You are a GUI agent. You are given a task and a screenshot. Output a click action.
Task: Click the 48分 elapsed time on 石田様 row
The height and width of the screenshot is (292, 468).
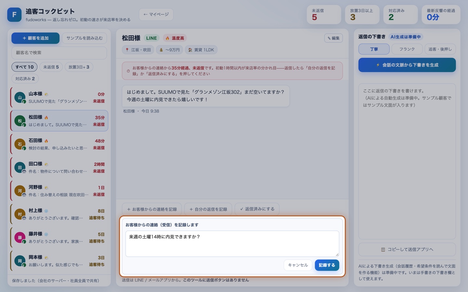coord(100,141)
